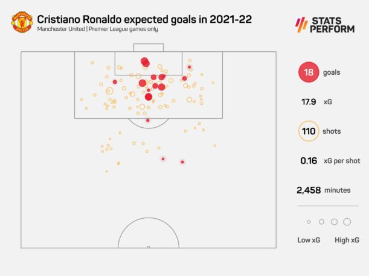Click the goal mouth at the top of the pitch
Screen dimensions: 369x276
[148, 48]
